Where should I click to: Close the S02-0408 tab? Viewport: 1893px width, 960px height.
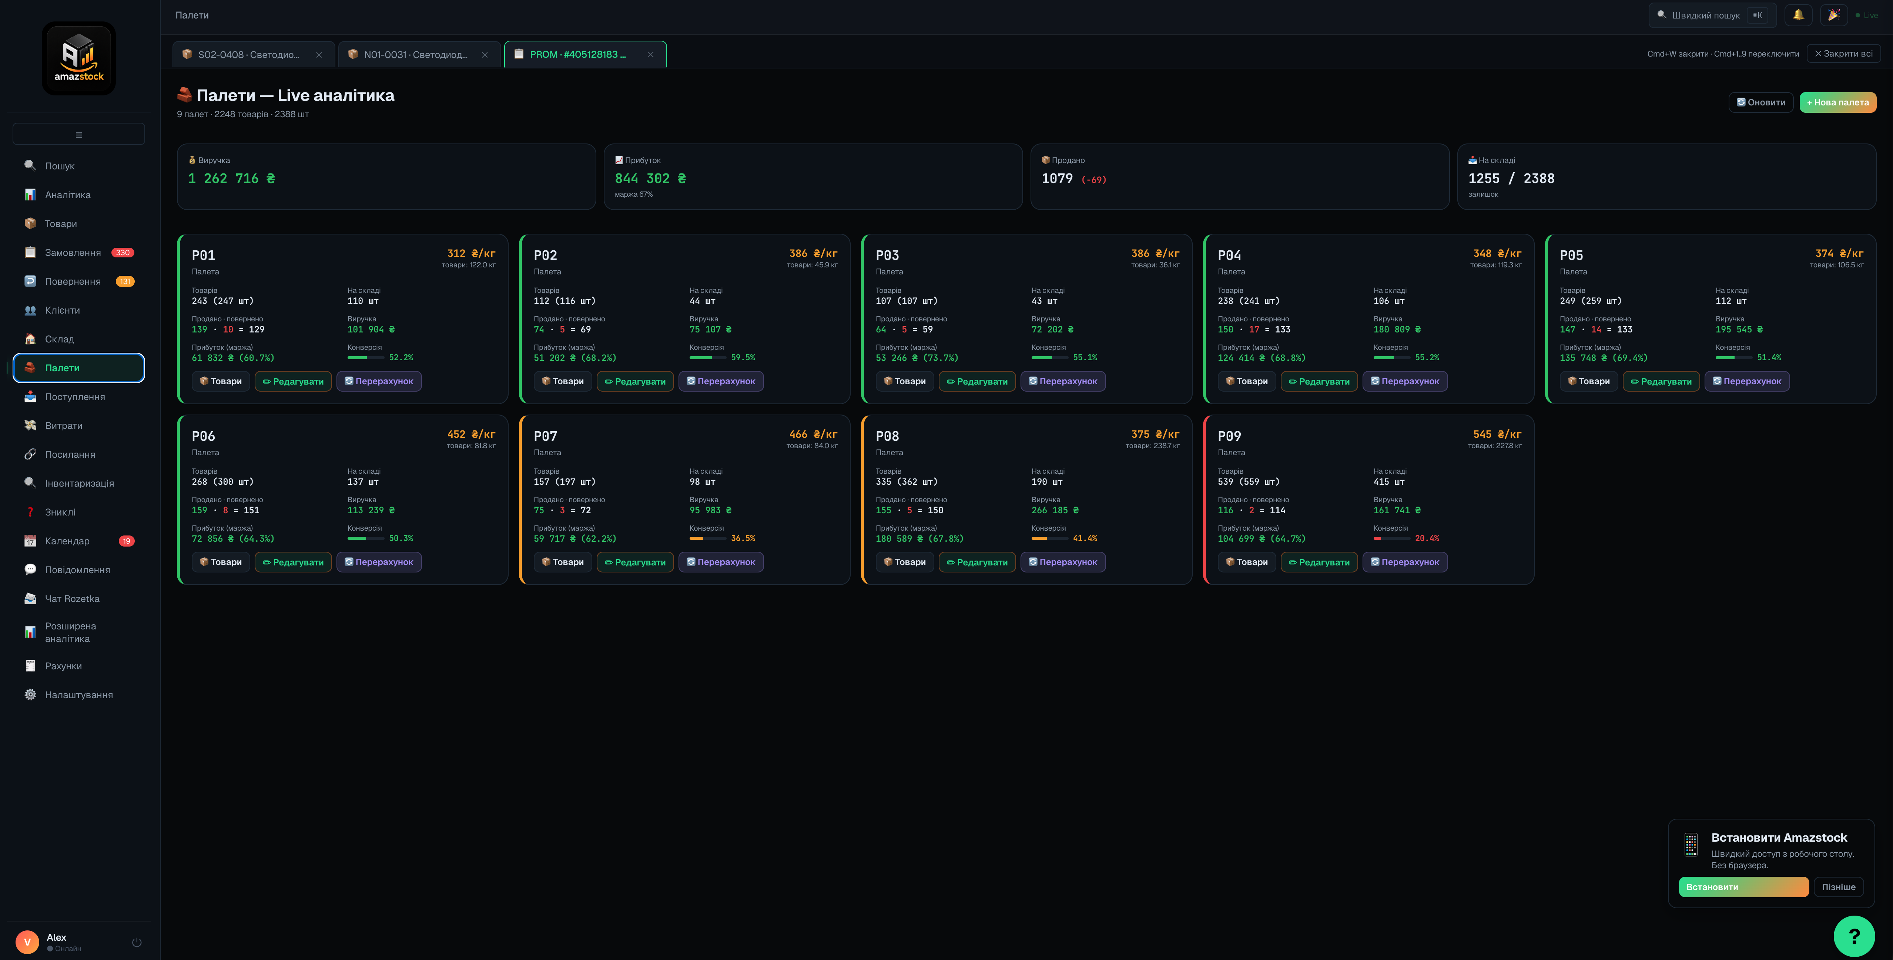319,55
